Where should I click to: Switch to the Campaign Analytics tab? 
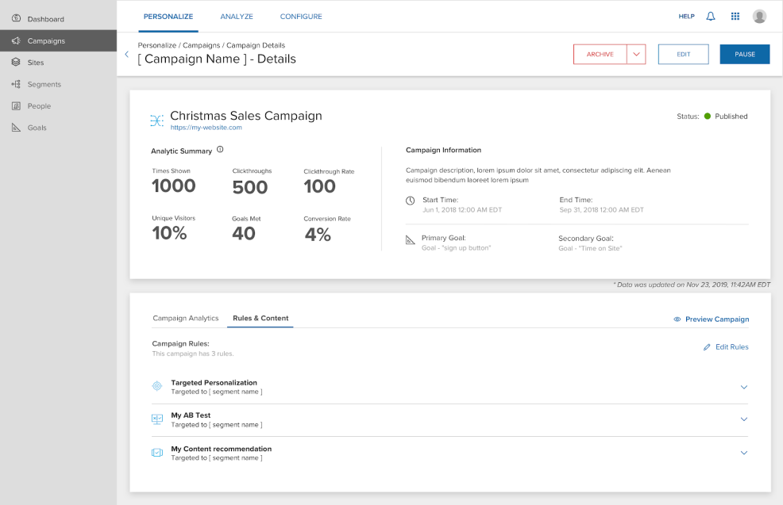coord(185,318)
